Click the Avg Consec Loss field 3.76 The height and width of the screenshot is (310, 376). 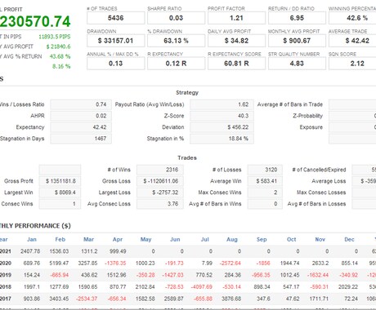160,204
